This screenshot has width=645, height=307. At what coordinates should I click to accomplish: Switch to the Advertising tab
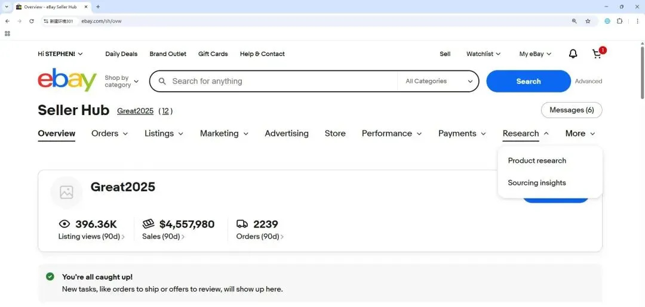tap(287, 134)
